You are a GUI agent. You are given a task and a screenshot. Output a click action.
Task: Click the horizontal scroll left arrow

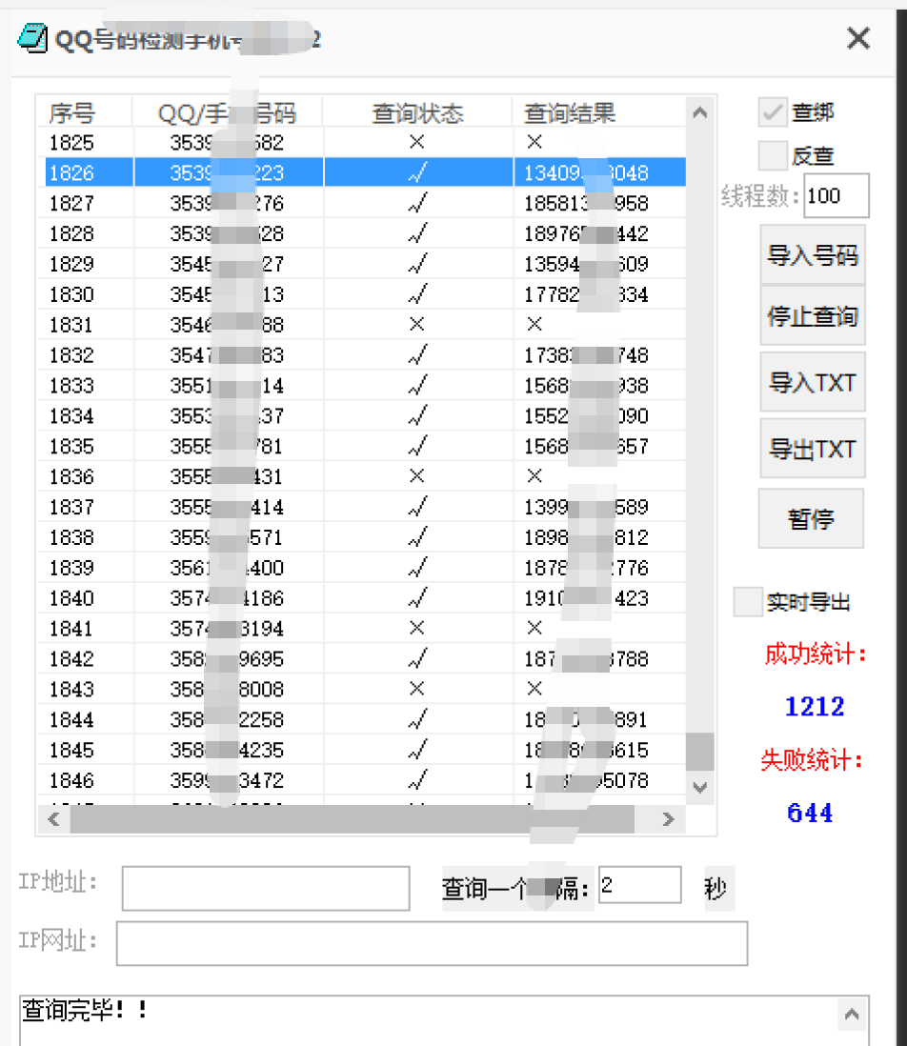54,819
